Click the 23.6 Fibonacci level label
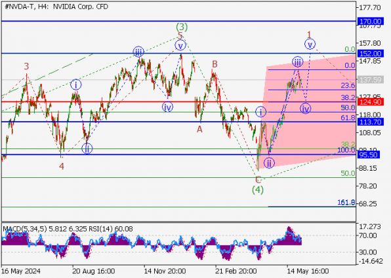 [348, 86]
